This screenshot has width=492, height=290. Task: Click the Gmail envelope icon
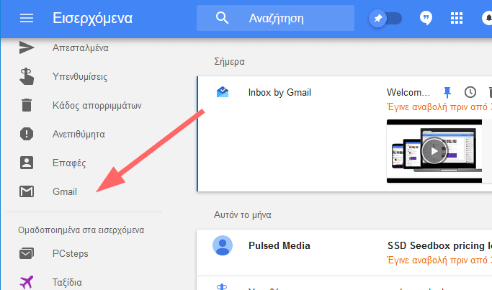click(x=27, y=191)
